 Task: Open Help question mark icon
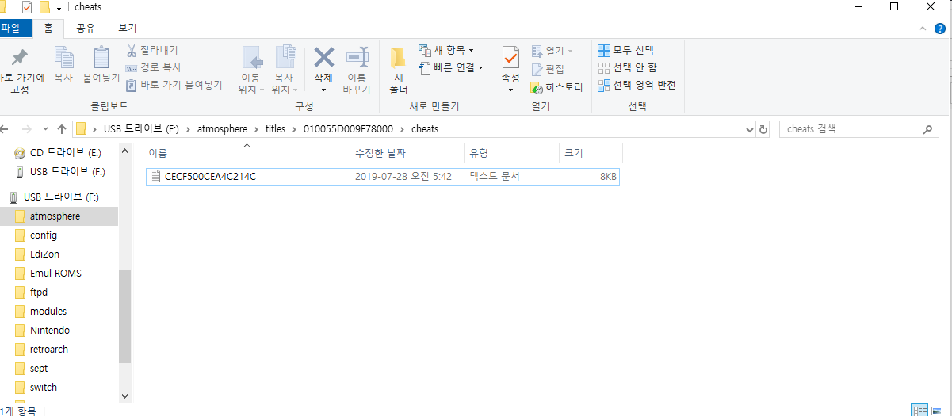(x=939, y=29)
